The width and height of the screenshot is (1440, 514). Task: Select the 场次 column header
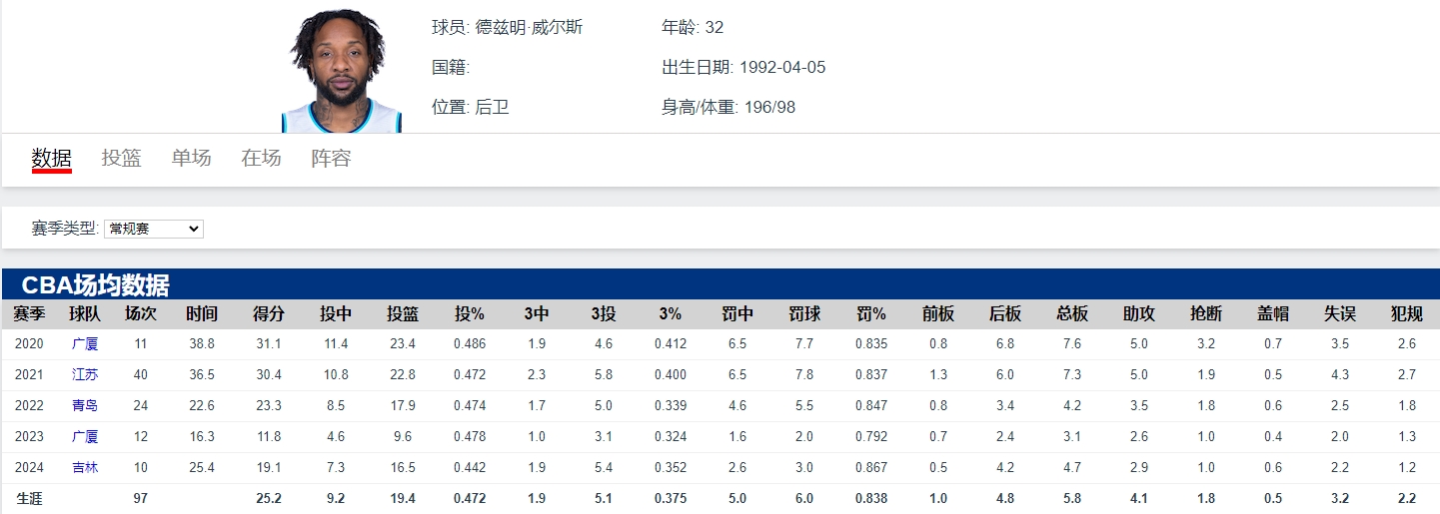(x=141, y=313)
